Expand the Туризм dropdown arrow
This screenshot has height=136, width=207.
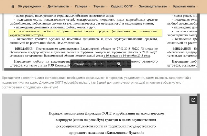coord(107,6)
